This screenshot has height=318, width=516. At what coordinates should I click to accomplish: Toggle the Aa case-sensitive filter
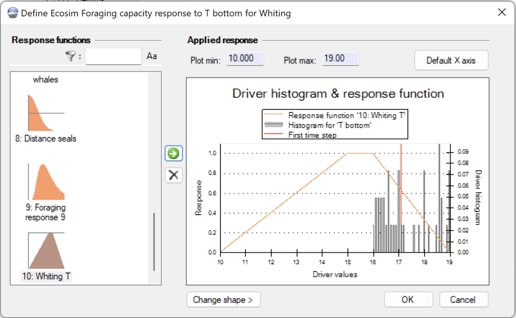152,56
